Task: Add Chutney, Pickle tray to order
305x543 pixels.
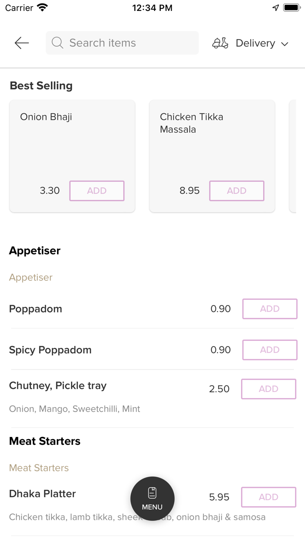Action: (x=268, y=389)
